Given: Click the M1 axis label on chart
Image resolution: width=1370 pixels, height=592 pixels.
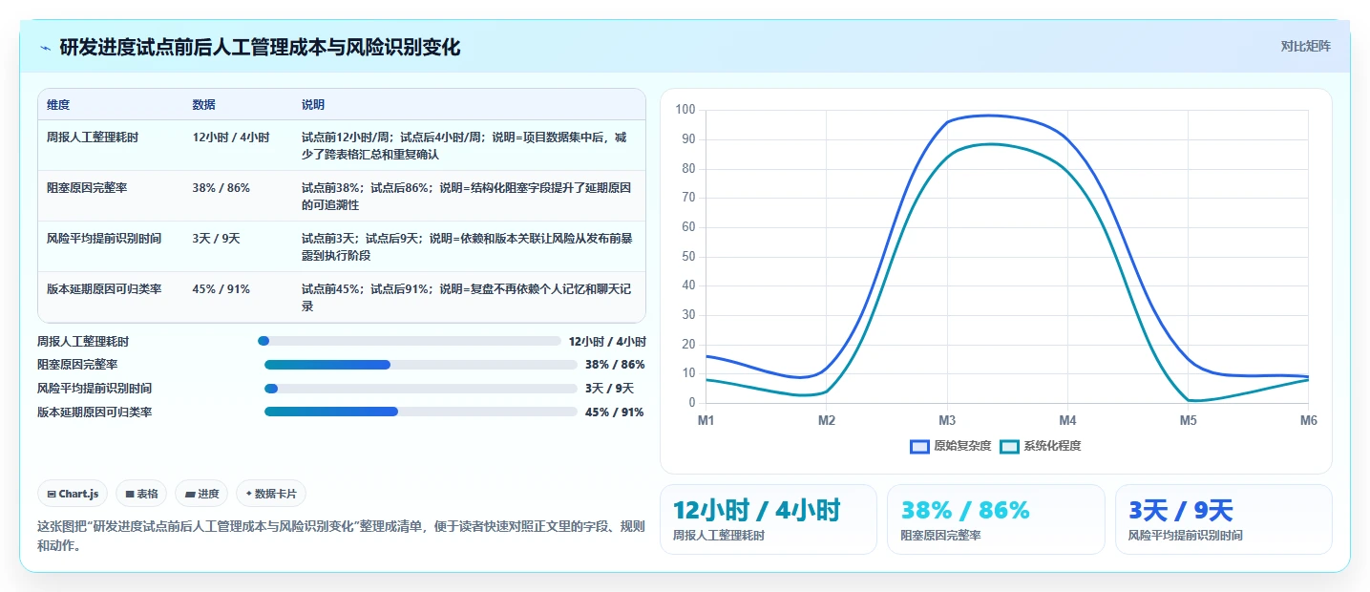Looking at the screenshot, I should click(x=706, y=420).
